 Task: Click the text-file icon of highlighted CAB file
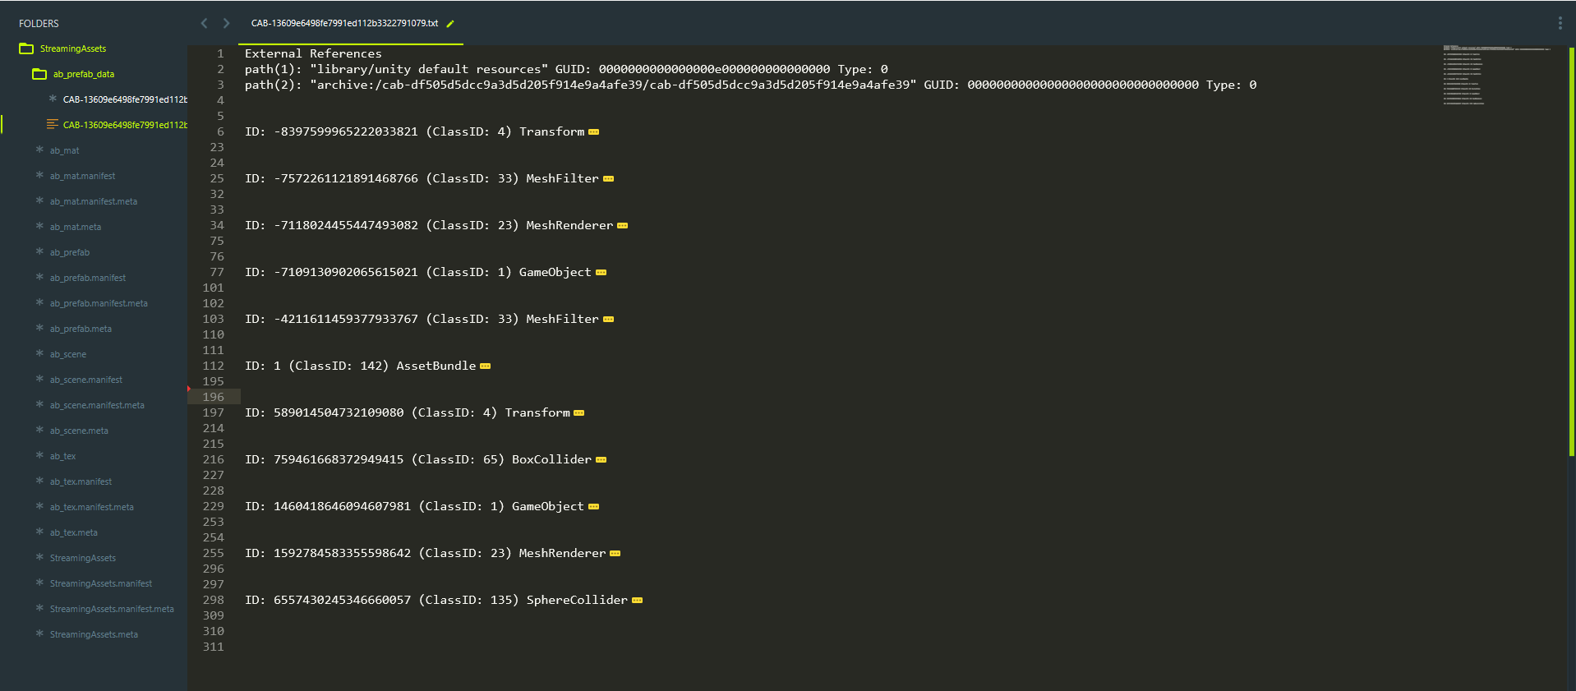tap(53, 124)
